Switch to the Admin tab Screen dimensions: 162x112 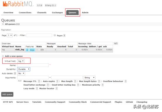click(x=85, y=13)
